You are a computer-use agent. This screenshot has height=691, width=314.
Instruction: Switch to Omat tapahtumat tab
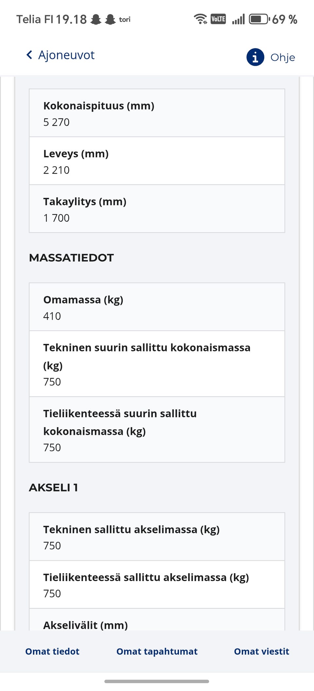click(157, 651)
